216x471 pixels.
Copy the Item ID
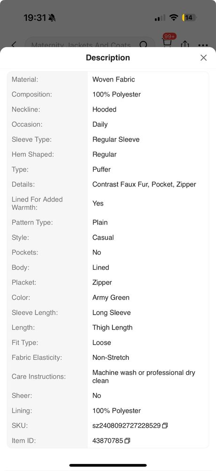tap(127, 441)
